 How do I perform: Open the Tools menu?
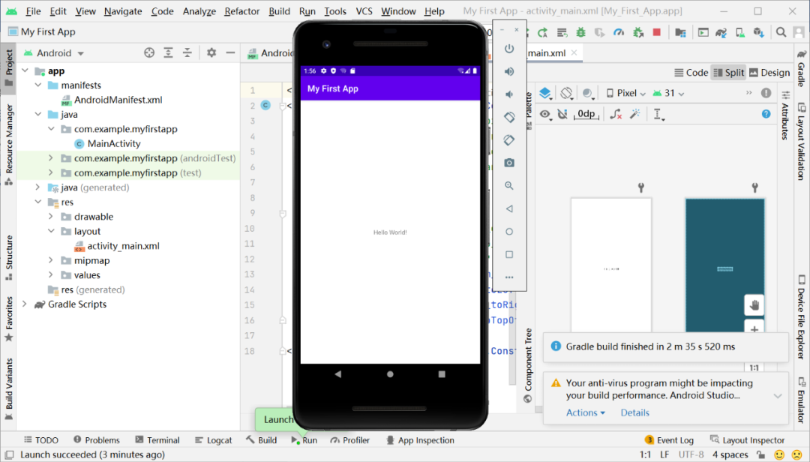[335, 10]
